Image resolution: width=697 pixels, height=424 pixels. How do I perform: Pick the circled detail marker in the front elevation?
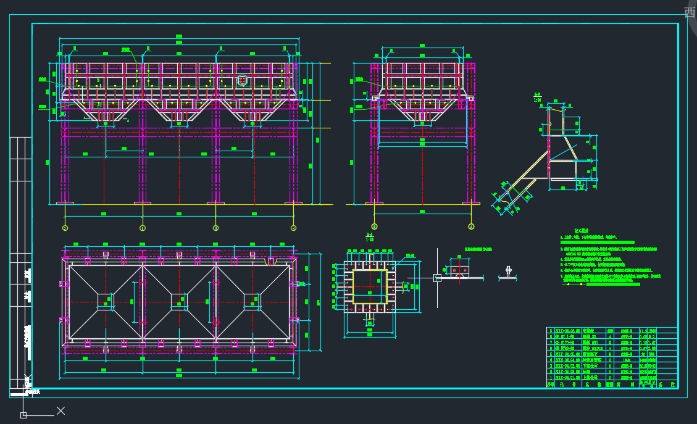242,80
